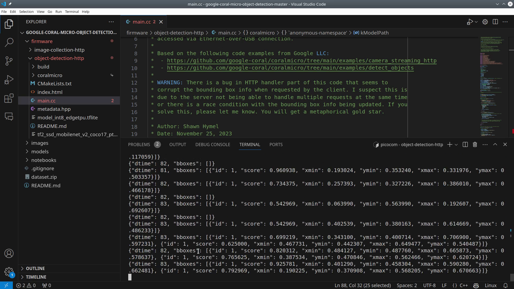Select the Source Control icon

(9, 61)
